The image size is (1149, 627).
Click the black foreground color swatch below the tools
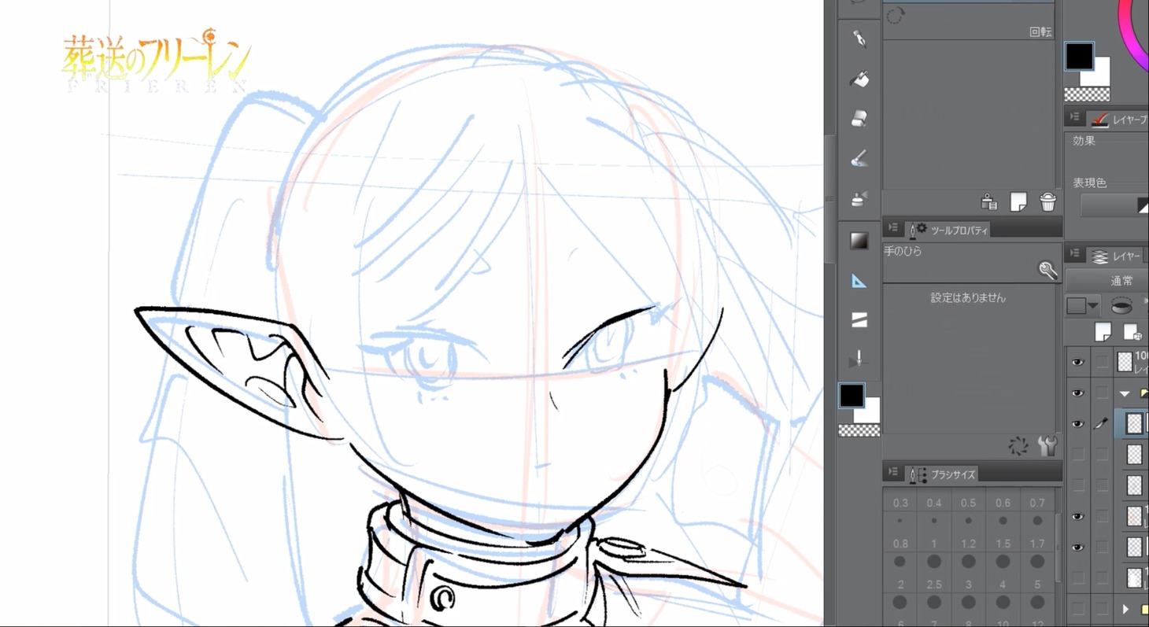pos(851,396)
